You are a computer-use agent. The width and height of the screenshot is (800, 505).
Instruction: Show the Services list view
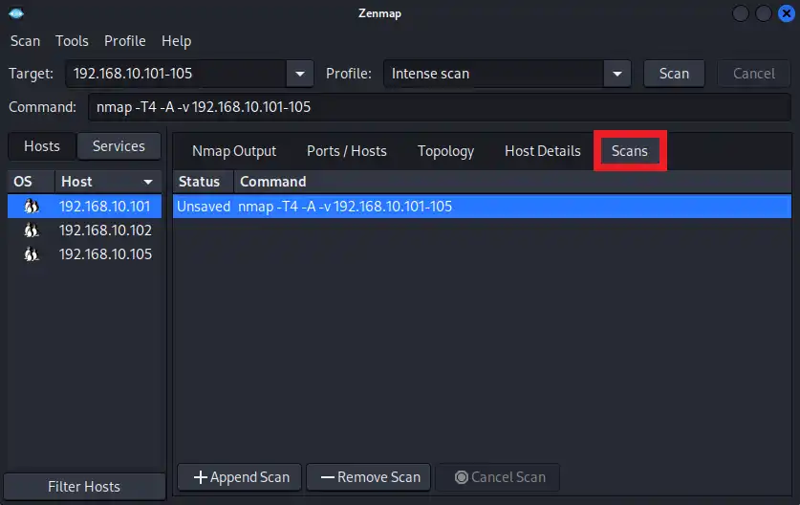[x=119, y=146]
